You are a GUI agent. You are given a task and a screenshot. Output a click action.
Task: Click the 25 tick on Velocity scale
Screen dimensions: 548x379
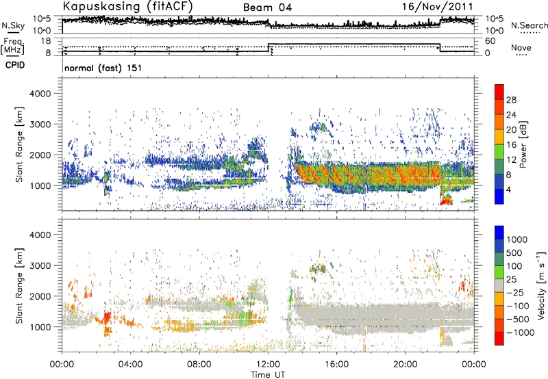[x=511, y=280]
